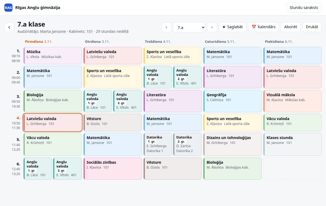
Task: Open Thursday's Bioloģija lesson card
Action: point(233,169)
